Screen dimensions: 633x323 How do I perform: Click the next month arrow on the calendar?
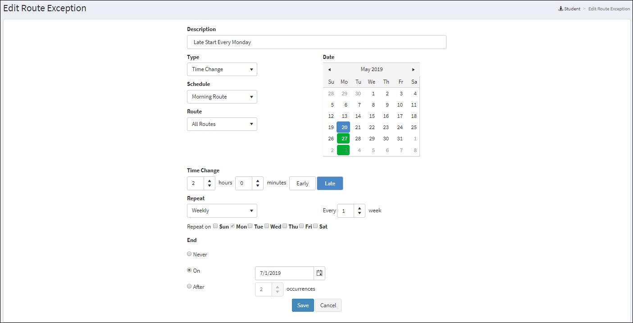(x=413, y=69)
